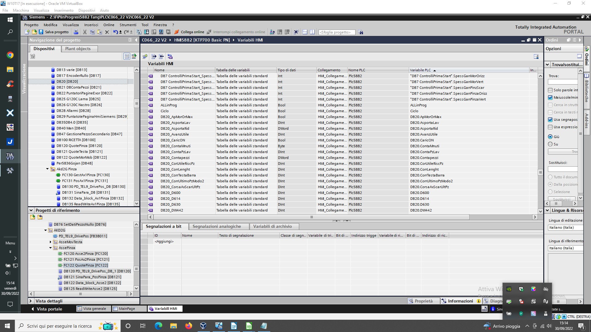The height and width of the screenshot is (332, 591).
Task: Click the copy icon in toolbar
Action: pyautogui.click(x=92, y=32)
